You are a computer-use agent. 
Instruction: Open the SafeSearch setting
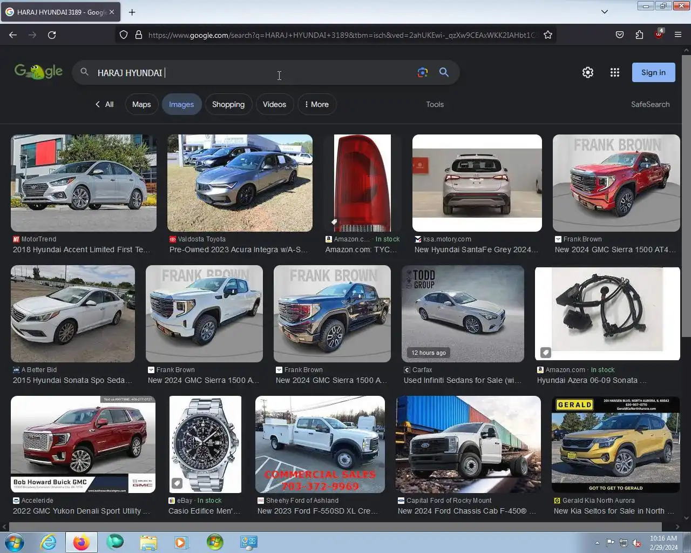coord(650,104)
